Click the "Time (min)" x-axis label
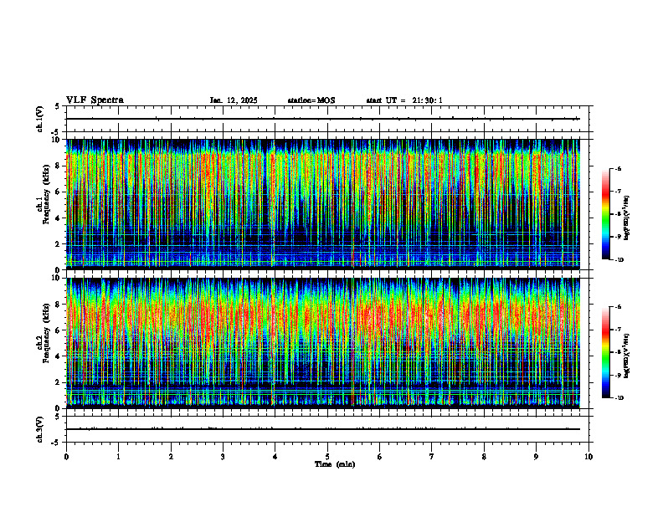 point(335,464)
